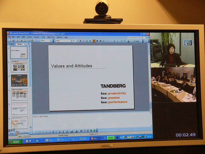Open the View menu
The width and height of the screenshot is (205, 154).
pos(24,37)
